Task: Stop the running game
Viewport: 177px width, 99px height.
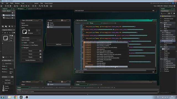Action: click(x=26, y=6)
